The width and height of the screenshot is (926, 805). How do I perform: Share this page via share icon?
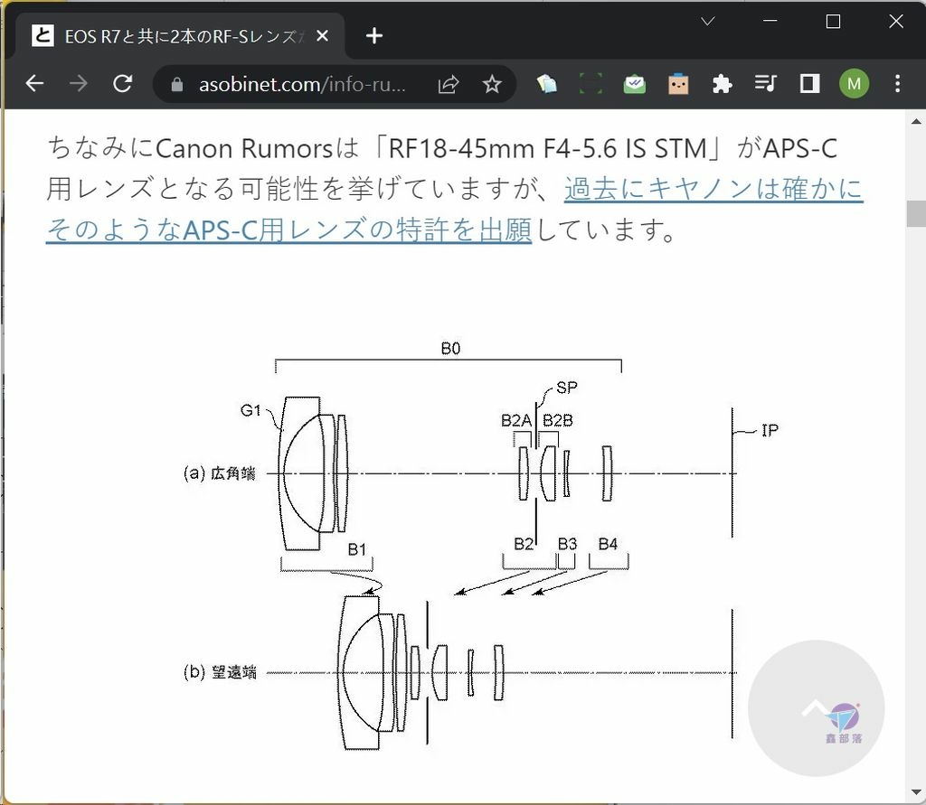(449, 84)
